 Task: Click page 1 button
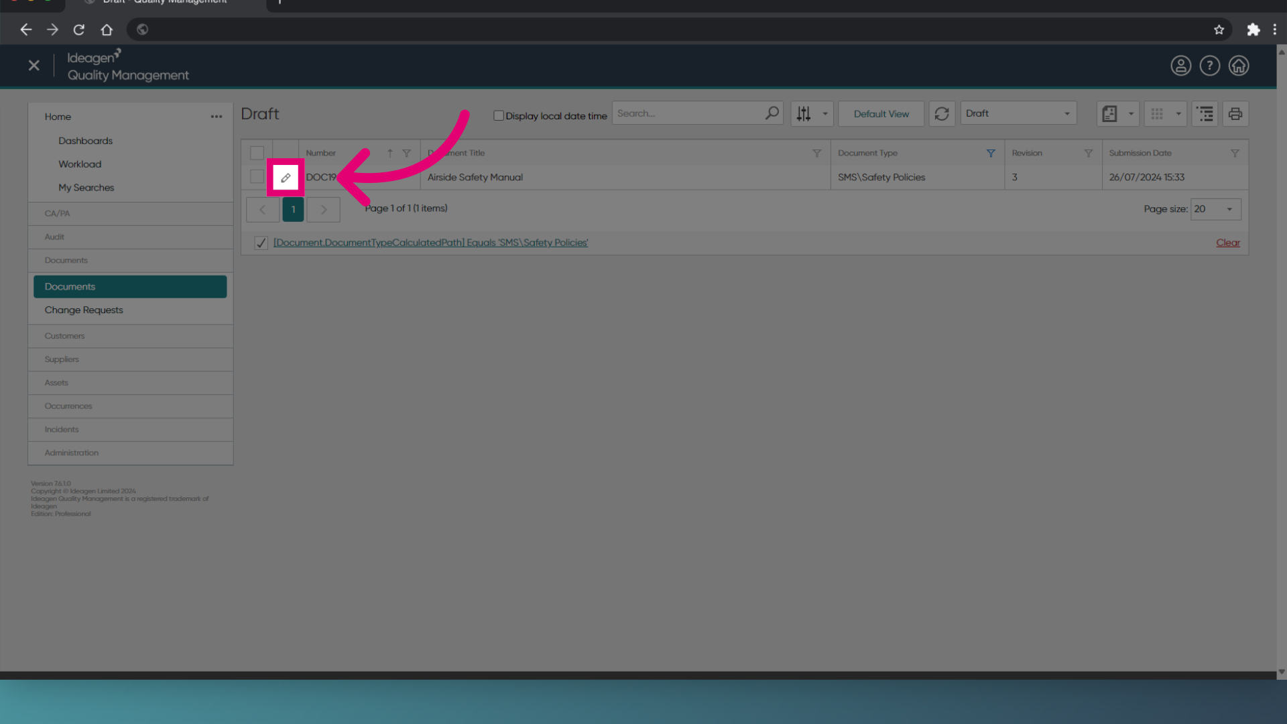[x=293, y=210]
